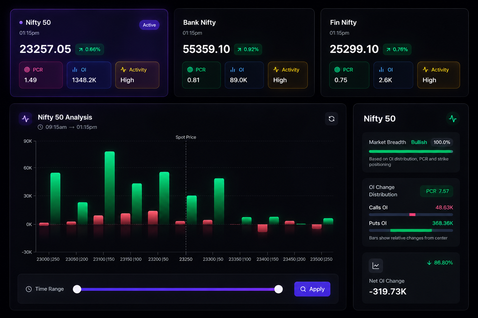478x318 pixels.
Task: Click the up-right arrow beside 0.76%
Action: coord(388,49)
